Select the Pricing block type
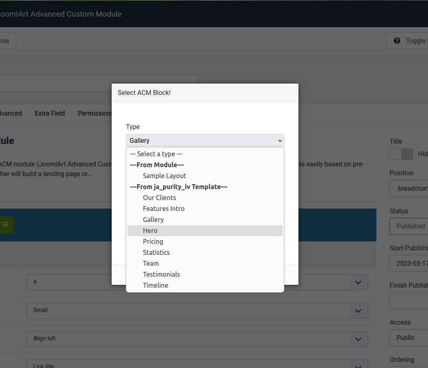The height and width of the screenshot is (368, 428). 153,241
